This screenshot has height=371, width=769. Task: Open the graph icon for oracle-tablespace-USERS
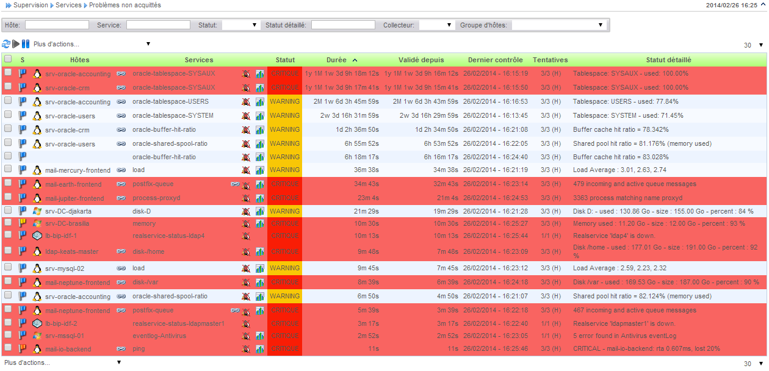pyautogui.click(x=260, y=102)
